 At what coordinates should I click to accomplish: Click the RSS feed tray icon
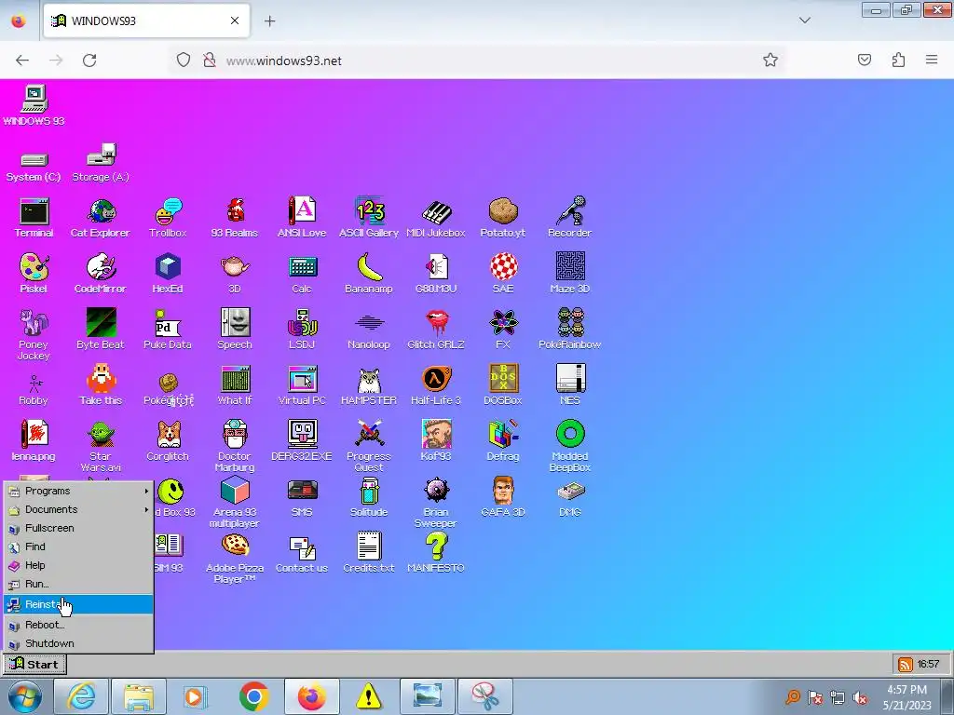[905, 665]
